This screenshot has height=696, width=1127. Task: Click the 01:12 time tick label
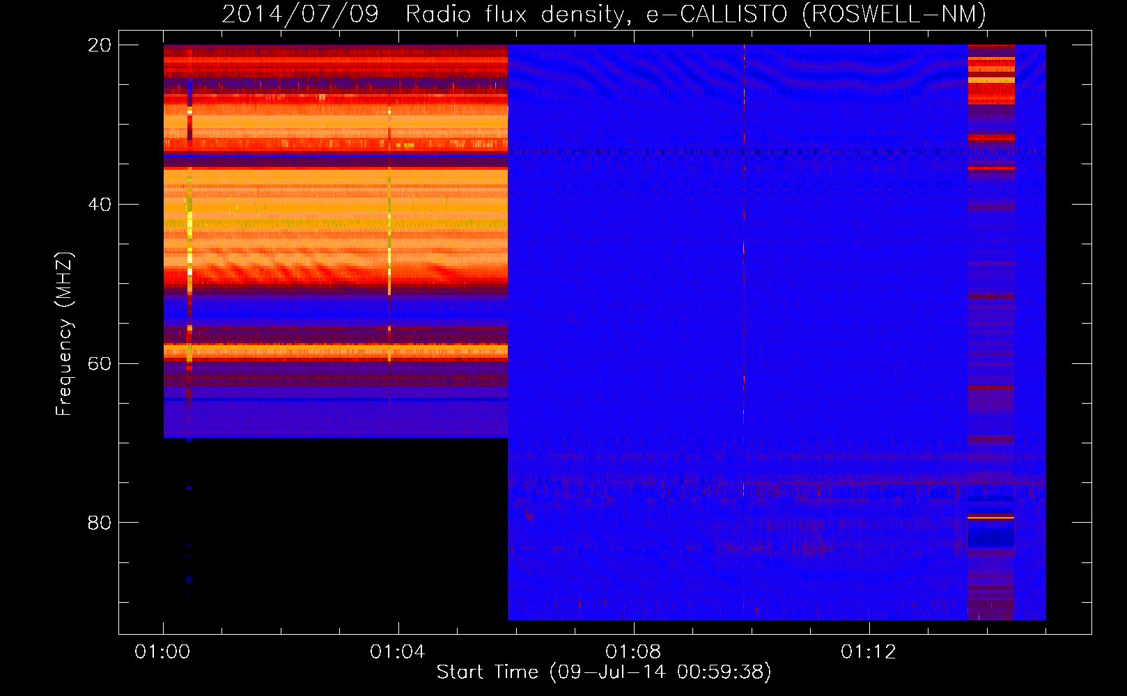click(x=869, y=652)
